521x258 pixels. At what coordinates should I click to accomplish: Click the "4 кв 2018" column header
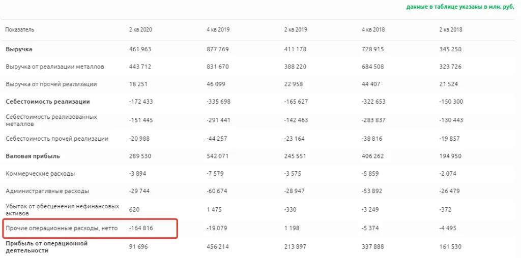(373, 29)
